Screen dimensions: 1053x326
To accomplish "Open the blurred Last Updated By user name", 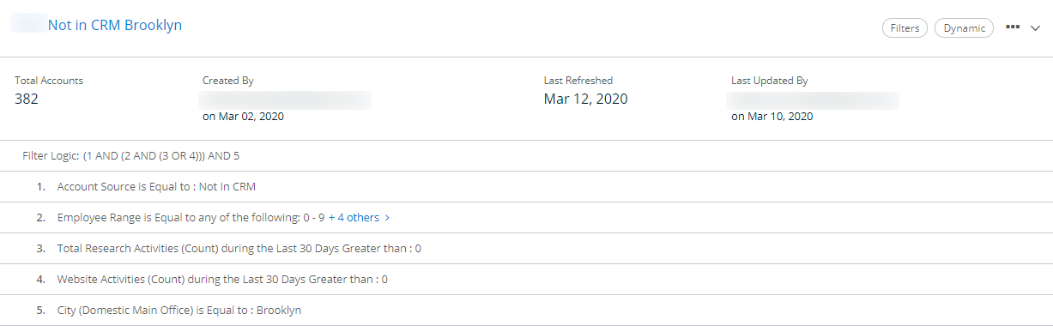I will pos(814,100).
